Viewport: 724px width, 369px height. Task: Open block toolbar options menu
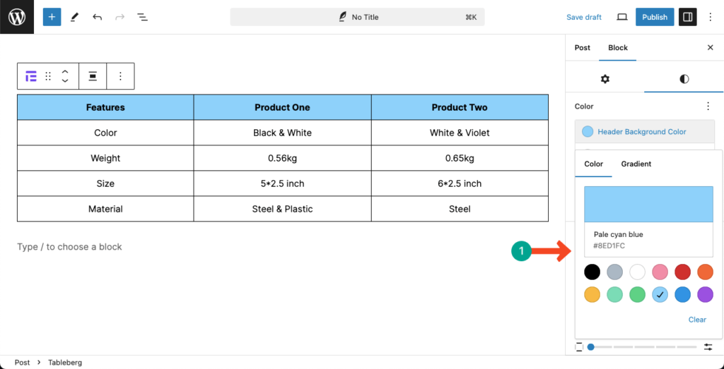click(x=120, y=76)
